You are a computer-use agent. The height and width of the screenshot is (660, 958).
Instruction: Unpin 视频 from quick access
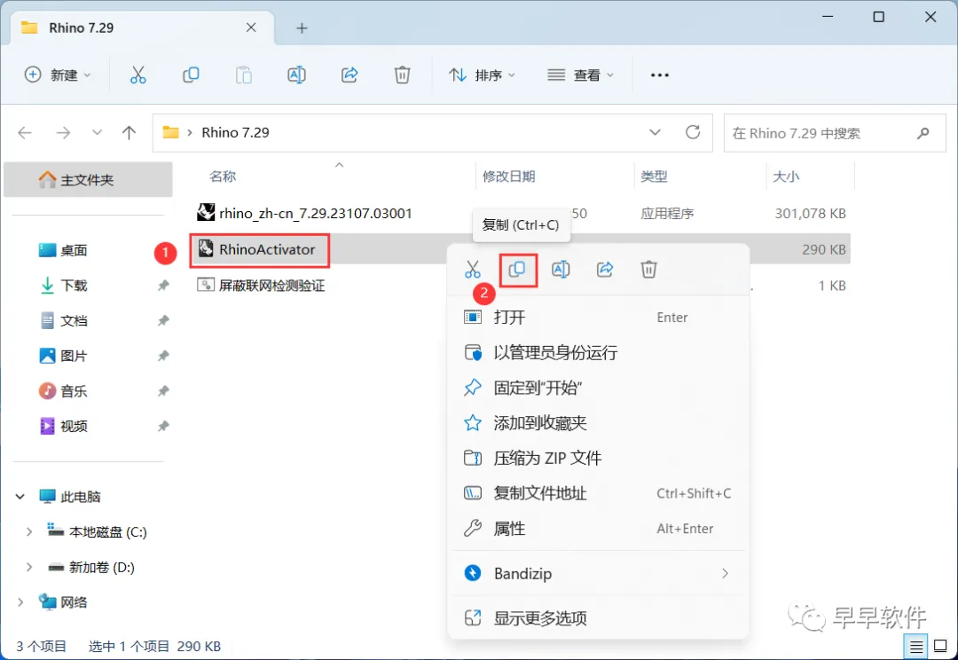163,426
